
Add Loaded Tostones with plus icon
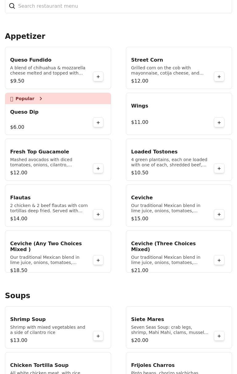(x=219, y=169)
